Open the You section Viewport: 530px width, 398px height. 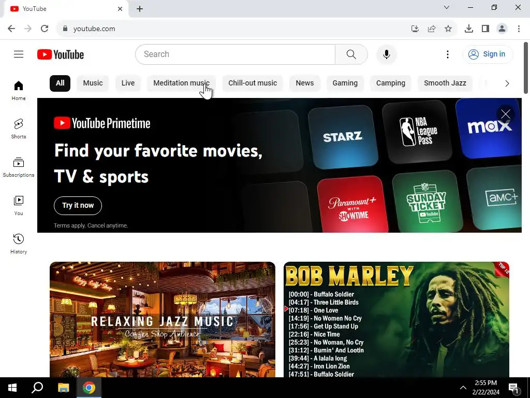point(19,205)
